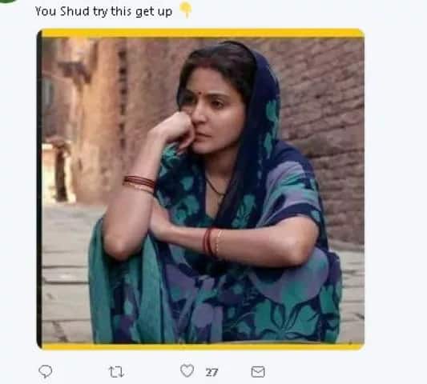This screenshot has height=384, width=427.
Task: Click the reply speech bubble icon
Action: pyautogui.click(x=45, y=371)
